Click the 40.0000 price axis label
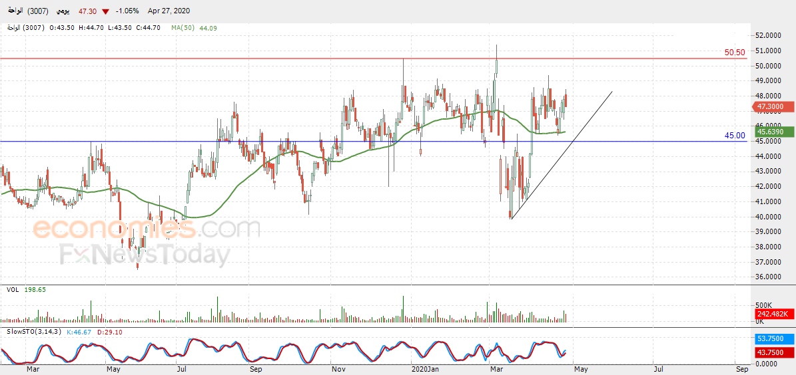 (767, 216)
